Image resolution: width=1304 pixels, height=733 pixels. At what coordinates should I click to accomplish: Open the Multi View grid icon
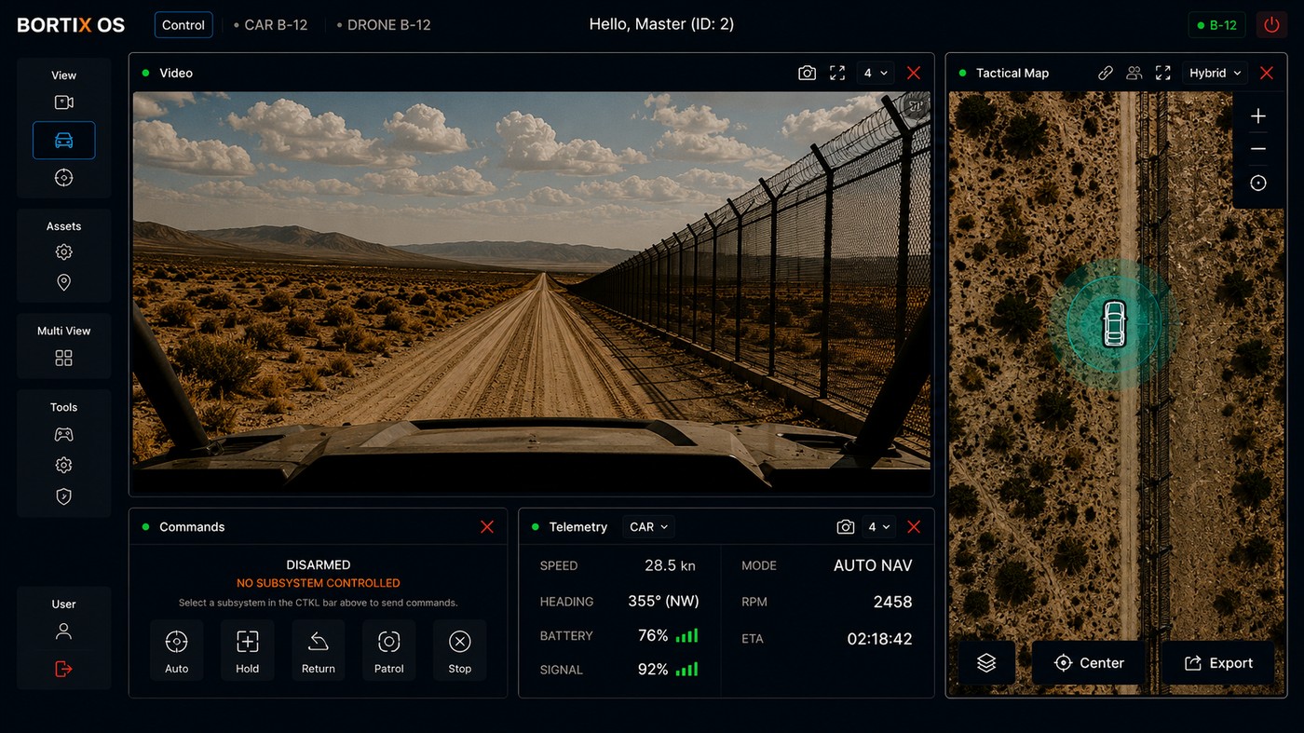[63, 359]
